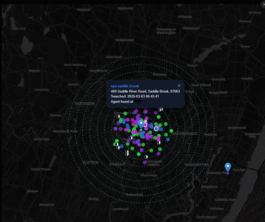Select the purple dot below the Fort Lee pin
This screenshot has height=222, width=265.
click(228, 173)
